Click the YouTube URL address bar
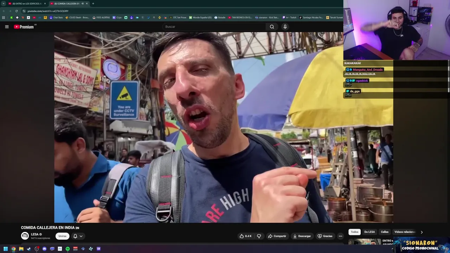Viewport: 450px width, 253px height. pyautogui.click(x=48, y=11)
